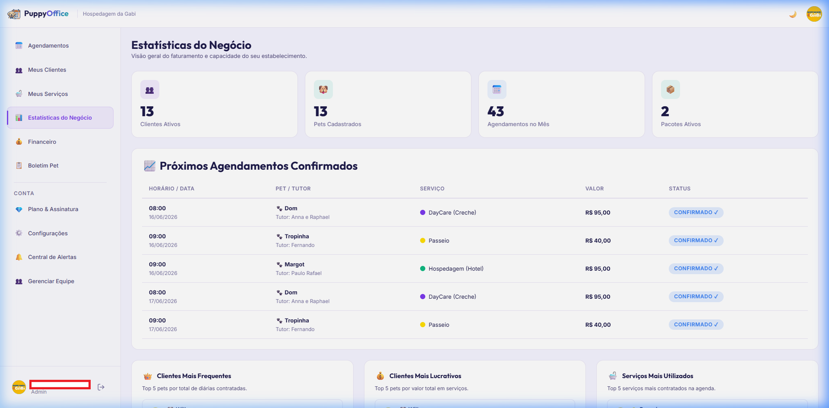Open the top-right profile avatar
Image resolution: width=829 pixels, height=408 pixels.
point(814,14)
